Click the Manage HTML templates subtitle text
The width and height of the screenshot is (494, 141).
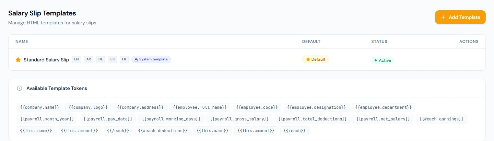click(52, 23)
